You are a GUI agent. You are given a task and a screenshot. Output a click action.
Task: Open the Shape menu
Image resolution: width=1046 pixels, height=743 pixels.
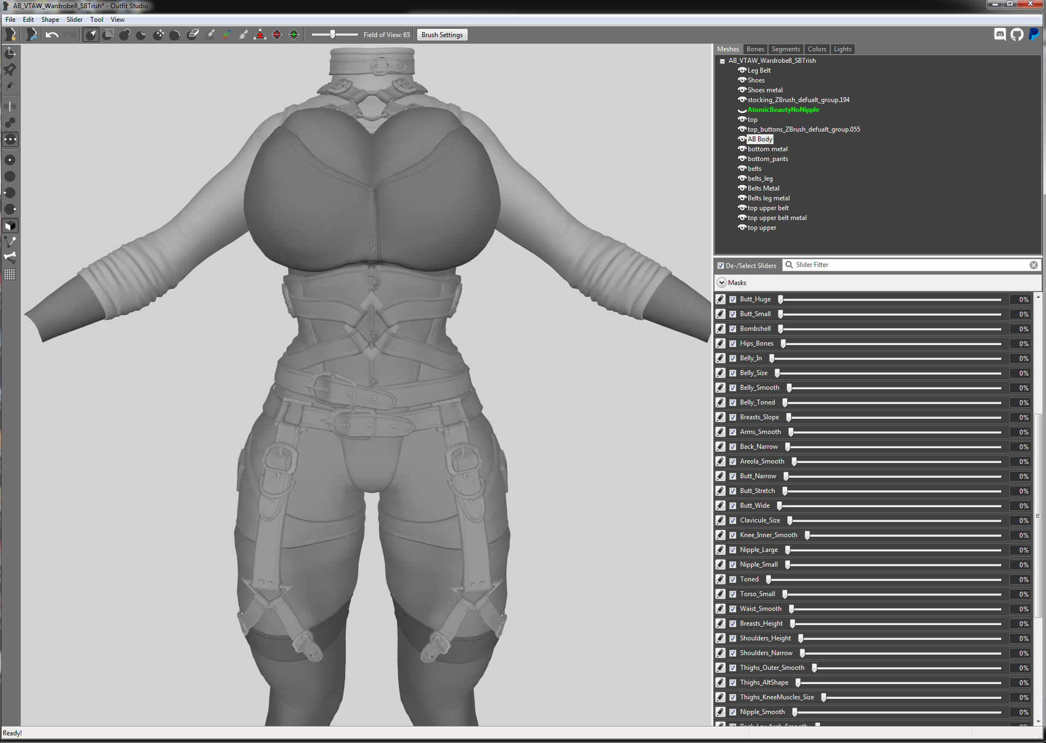click(50, 20)
